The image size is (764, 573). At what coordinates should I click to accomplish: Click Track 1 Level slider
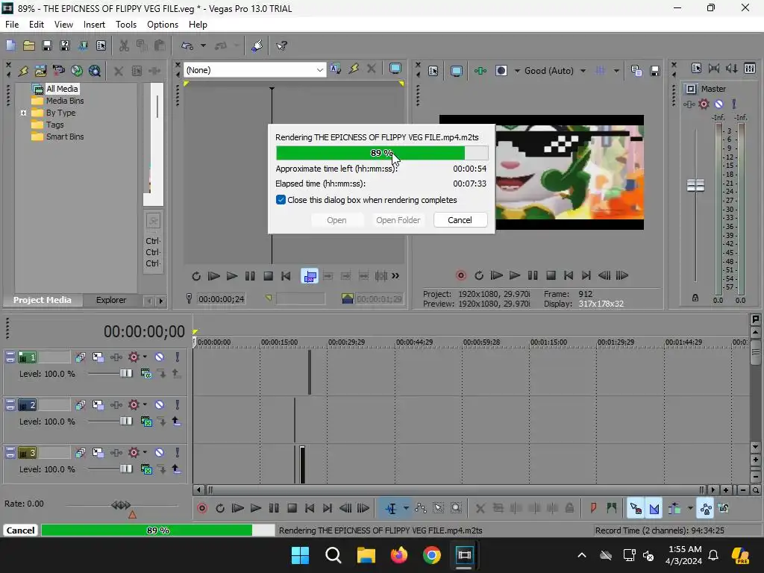(125, 373)
